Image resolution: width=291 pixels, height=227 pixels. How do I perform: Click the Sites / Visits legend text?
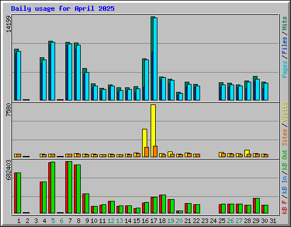point(285,124)
